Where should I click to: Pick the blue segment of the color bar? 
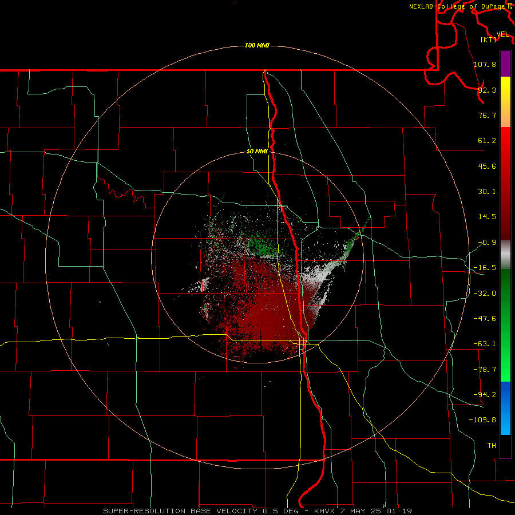(505, 408)
